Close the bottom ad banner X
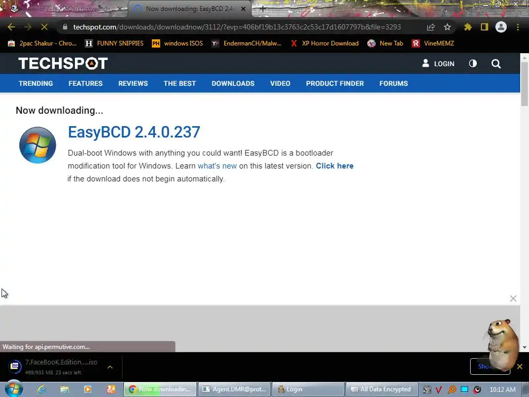Image resolution: width=529 pixels, height=397 pixels. [x=513, y=298]
